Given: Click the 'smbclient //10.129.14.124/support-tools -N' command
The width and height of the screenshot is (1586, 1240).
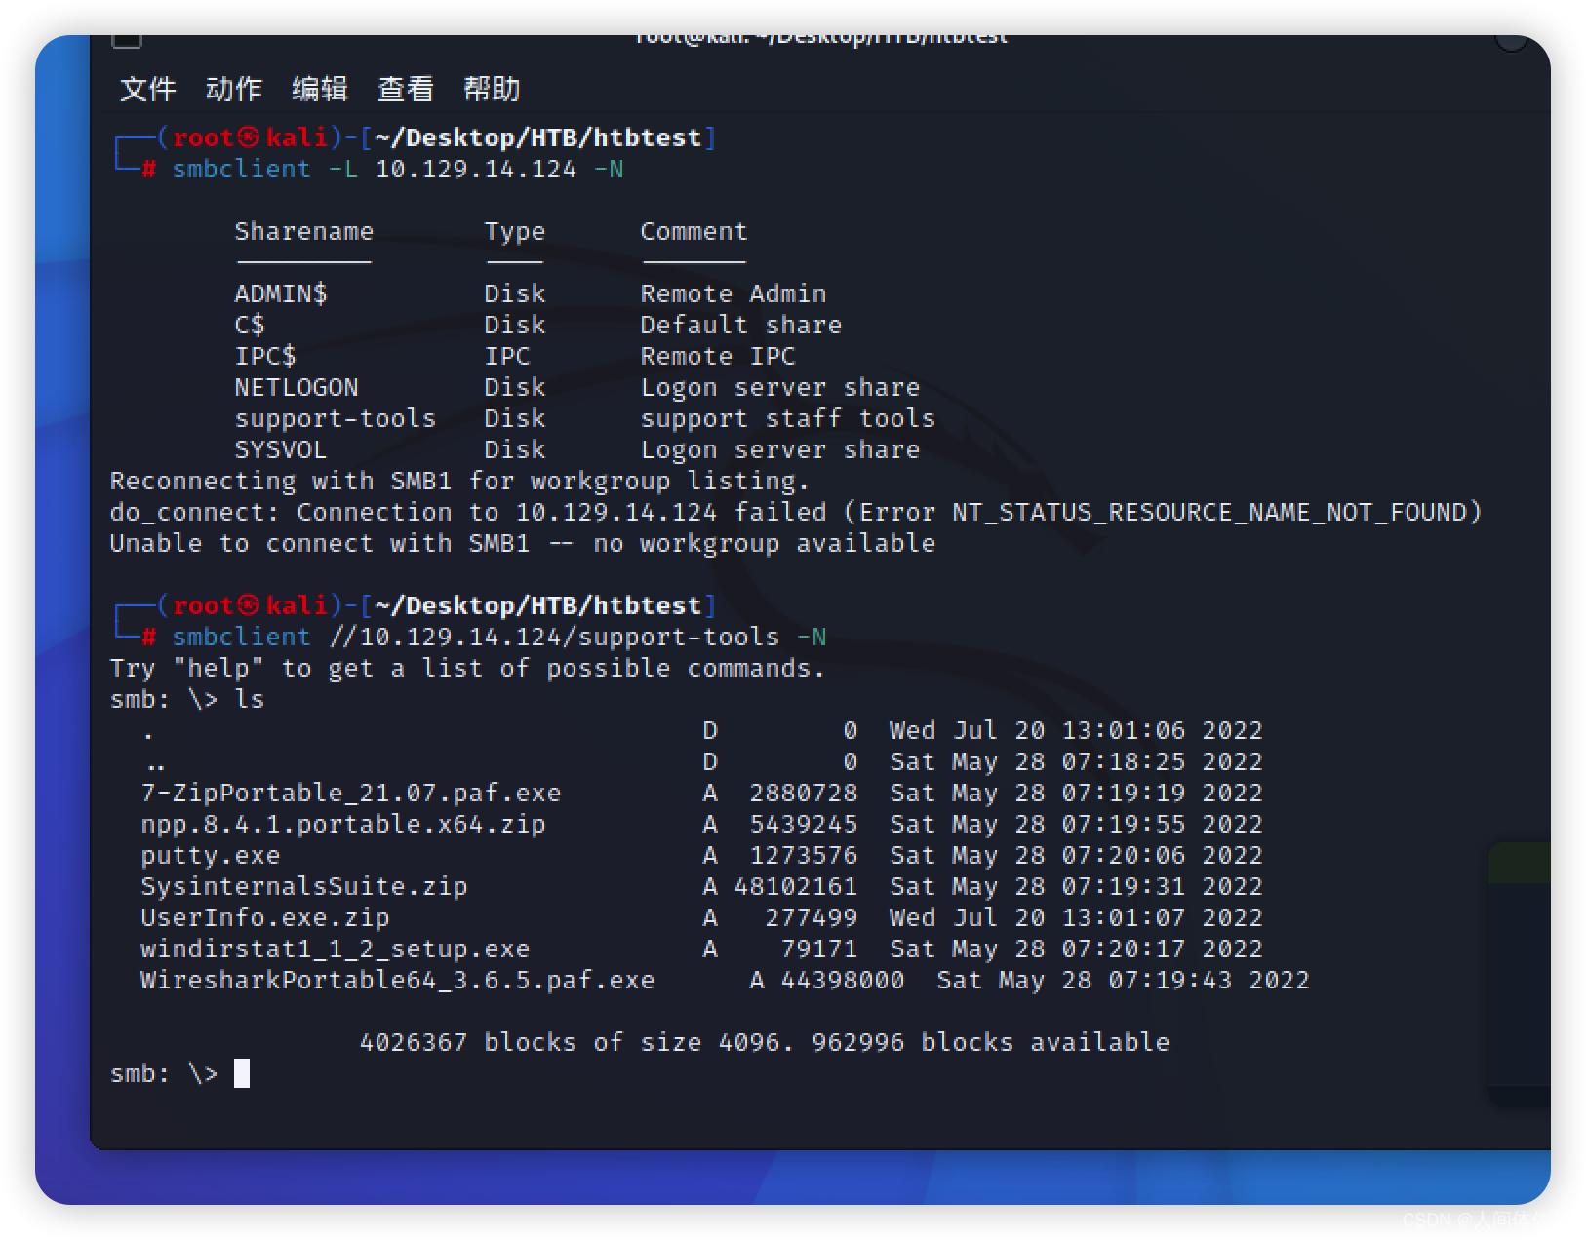Looking at the screenshot, I should 499,637.
